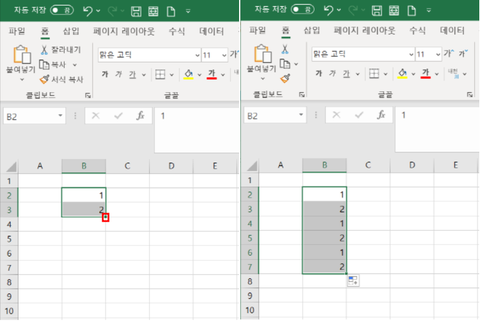Apply yellow fill color in left window
This screenshot has width=481, height=324.
point(189,74)
